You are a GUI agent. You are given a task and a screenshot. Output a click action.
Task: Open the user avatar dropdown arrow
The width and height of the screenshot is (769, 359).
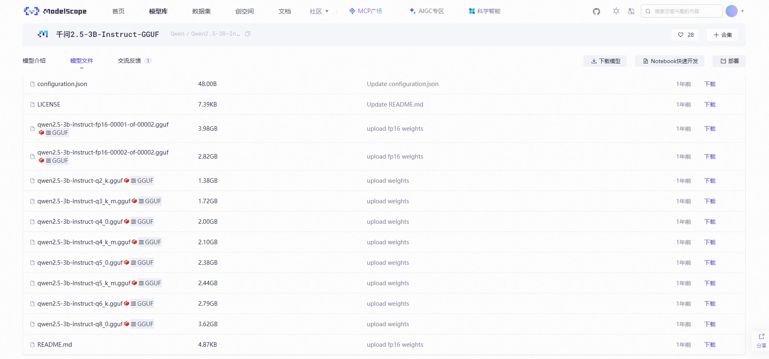[742, 11]
